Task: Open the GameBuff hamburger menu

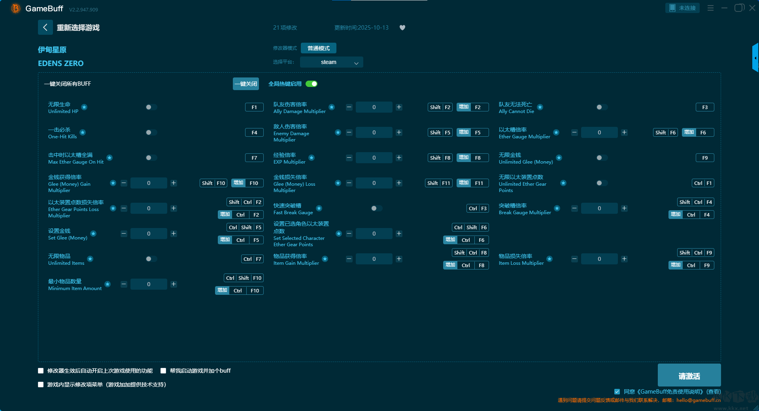Action: 710,8
